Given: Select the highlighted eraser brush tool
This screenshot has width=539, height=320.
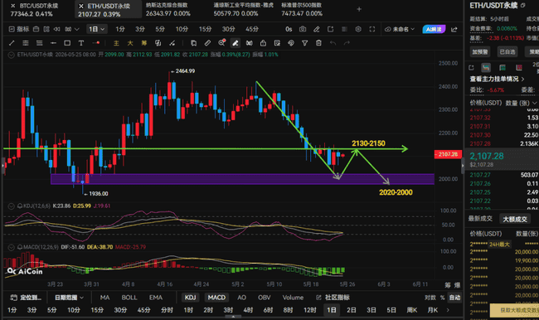Looking at the screenshot, I should click(236, 43).
